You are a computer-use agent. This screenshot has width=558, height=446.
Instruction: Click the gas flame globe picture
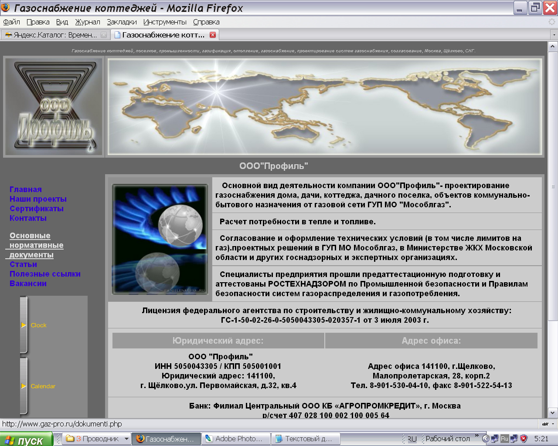(x=160, y=239)
